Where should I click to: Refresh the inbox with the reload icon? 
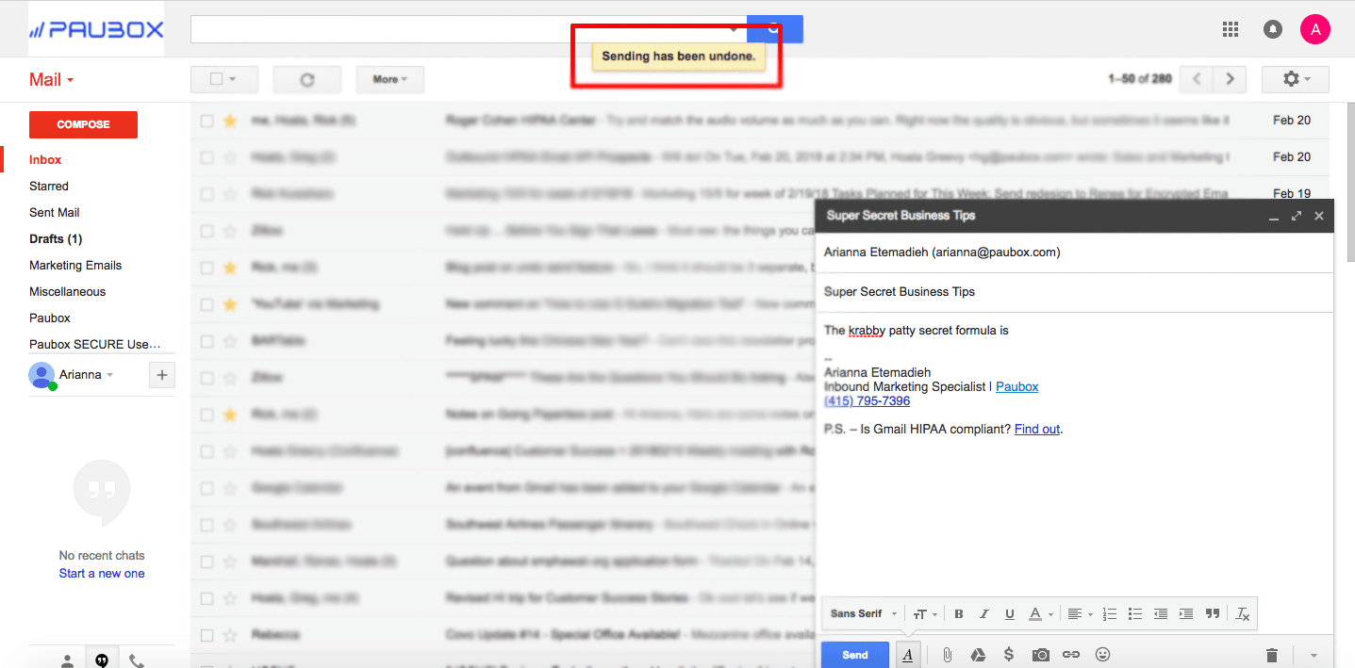306,79
